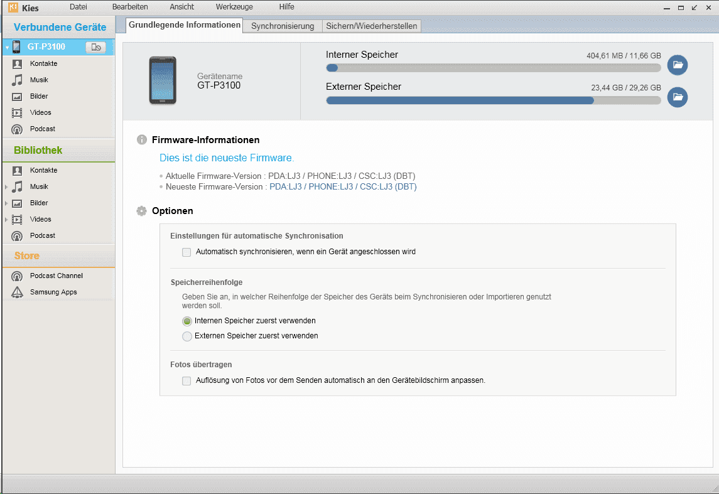Image resolution: width=719 pixels, height=494 pixels.
Task: Open the Hilfe menu
Action: pos(286,7)
